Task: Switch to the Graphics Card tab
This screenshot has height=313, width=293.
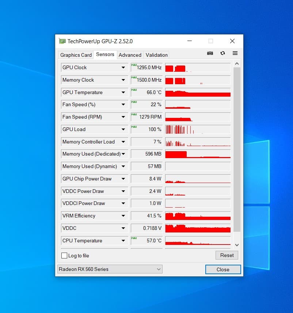Action: (76, 55)
